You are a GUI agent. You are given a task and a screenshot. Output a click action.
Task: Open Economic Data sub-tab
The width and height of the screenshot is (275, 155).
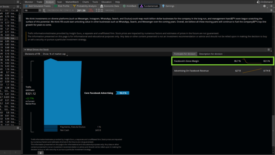coord(110,6)
